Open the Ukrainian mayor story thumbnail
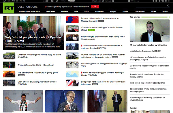173x113 pixels. tap(9, 56)
